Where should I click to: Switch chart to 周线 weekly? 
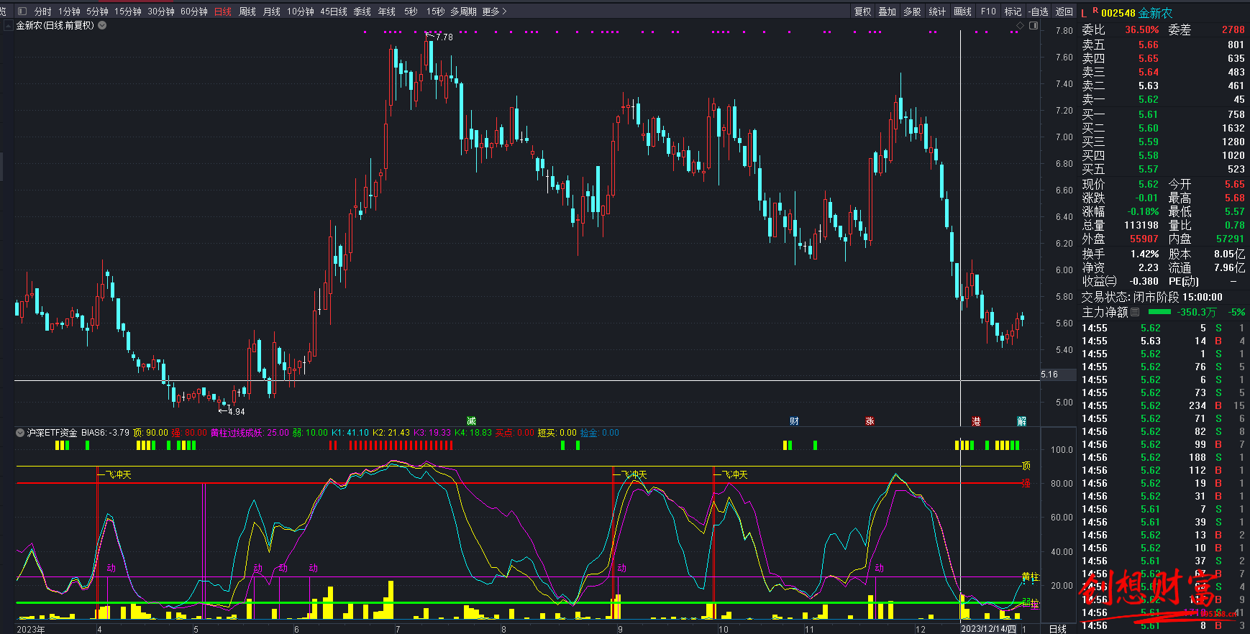pyautogui.click(x=247, y=12)
